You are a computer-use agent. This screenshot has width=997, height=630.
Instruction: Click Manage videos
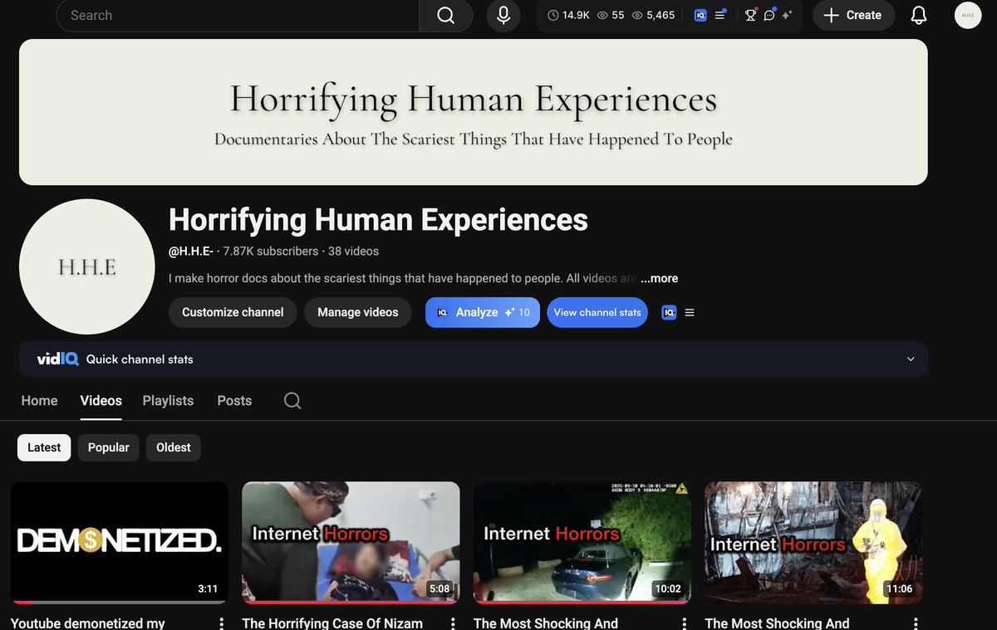[x=358, y=312]
